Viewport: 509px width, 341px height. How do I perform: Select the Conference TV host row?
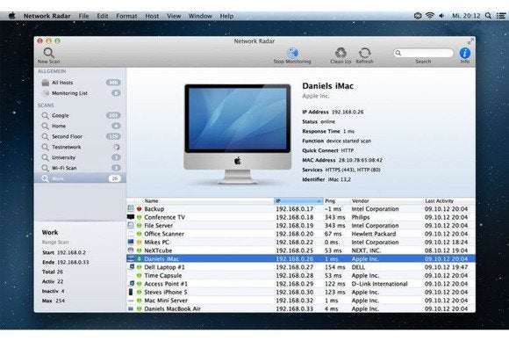(301, 217)
